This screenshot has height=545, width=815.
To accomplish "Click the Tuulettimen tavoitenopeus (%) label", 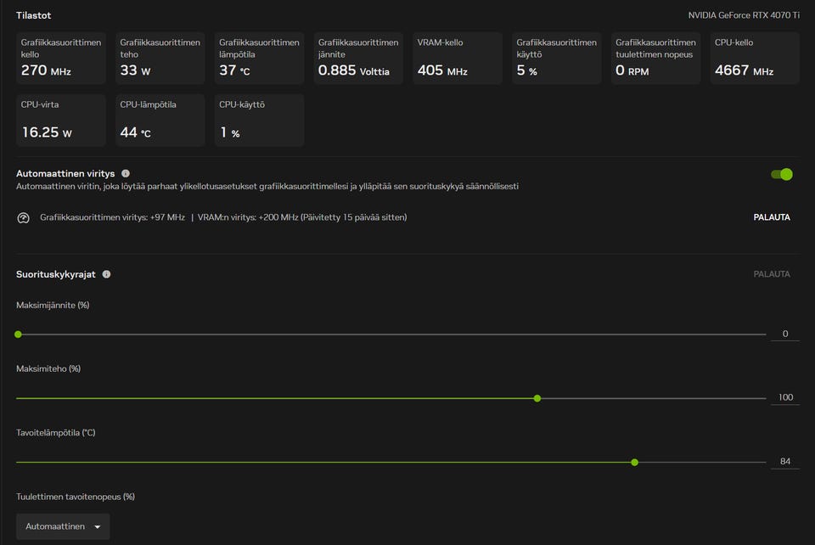I will tap(76, 497).
